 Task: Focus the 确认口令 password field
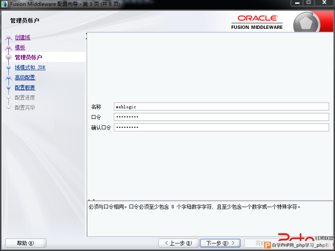[222, 128]
